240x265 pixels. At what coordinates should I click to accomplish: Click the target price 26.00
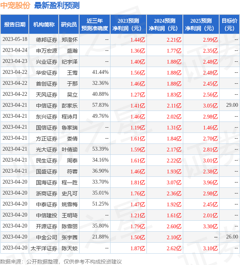(232, 237)
